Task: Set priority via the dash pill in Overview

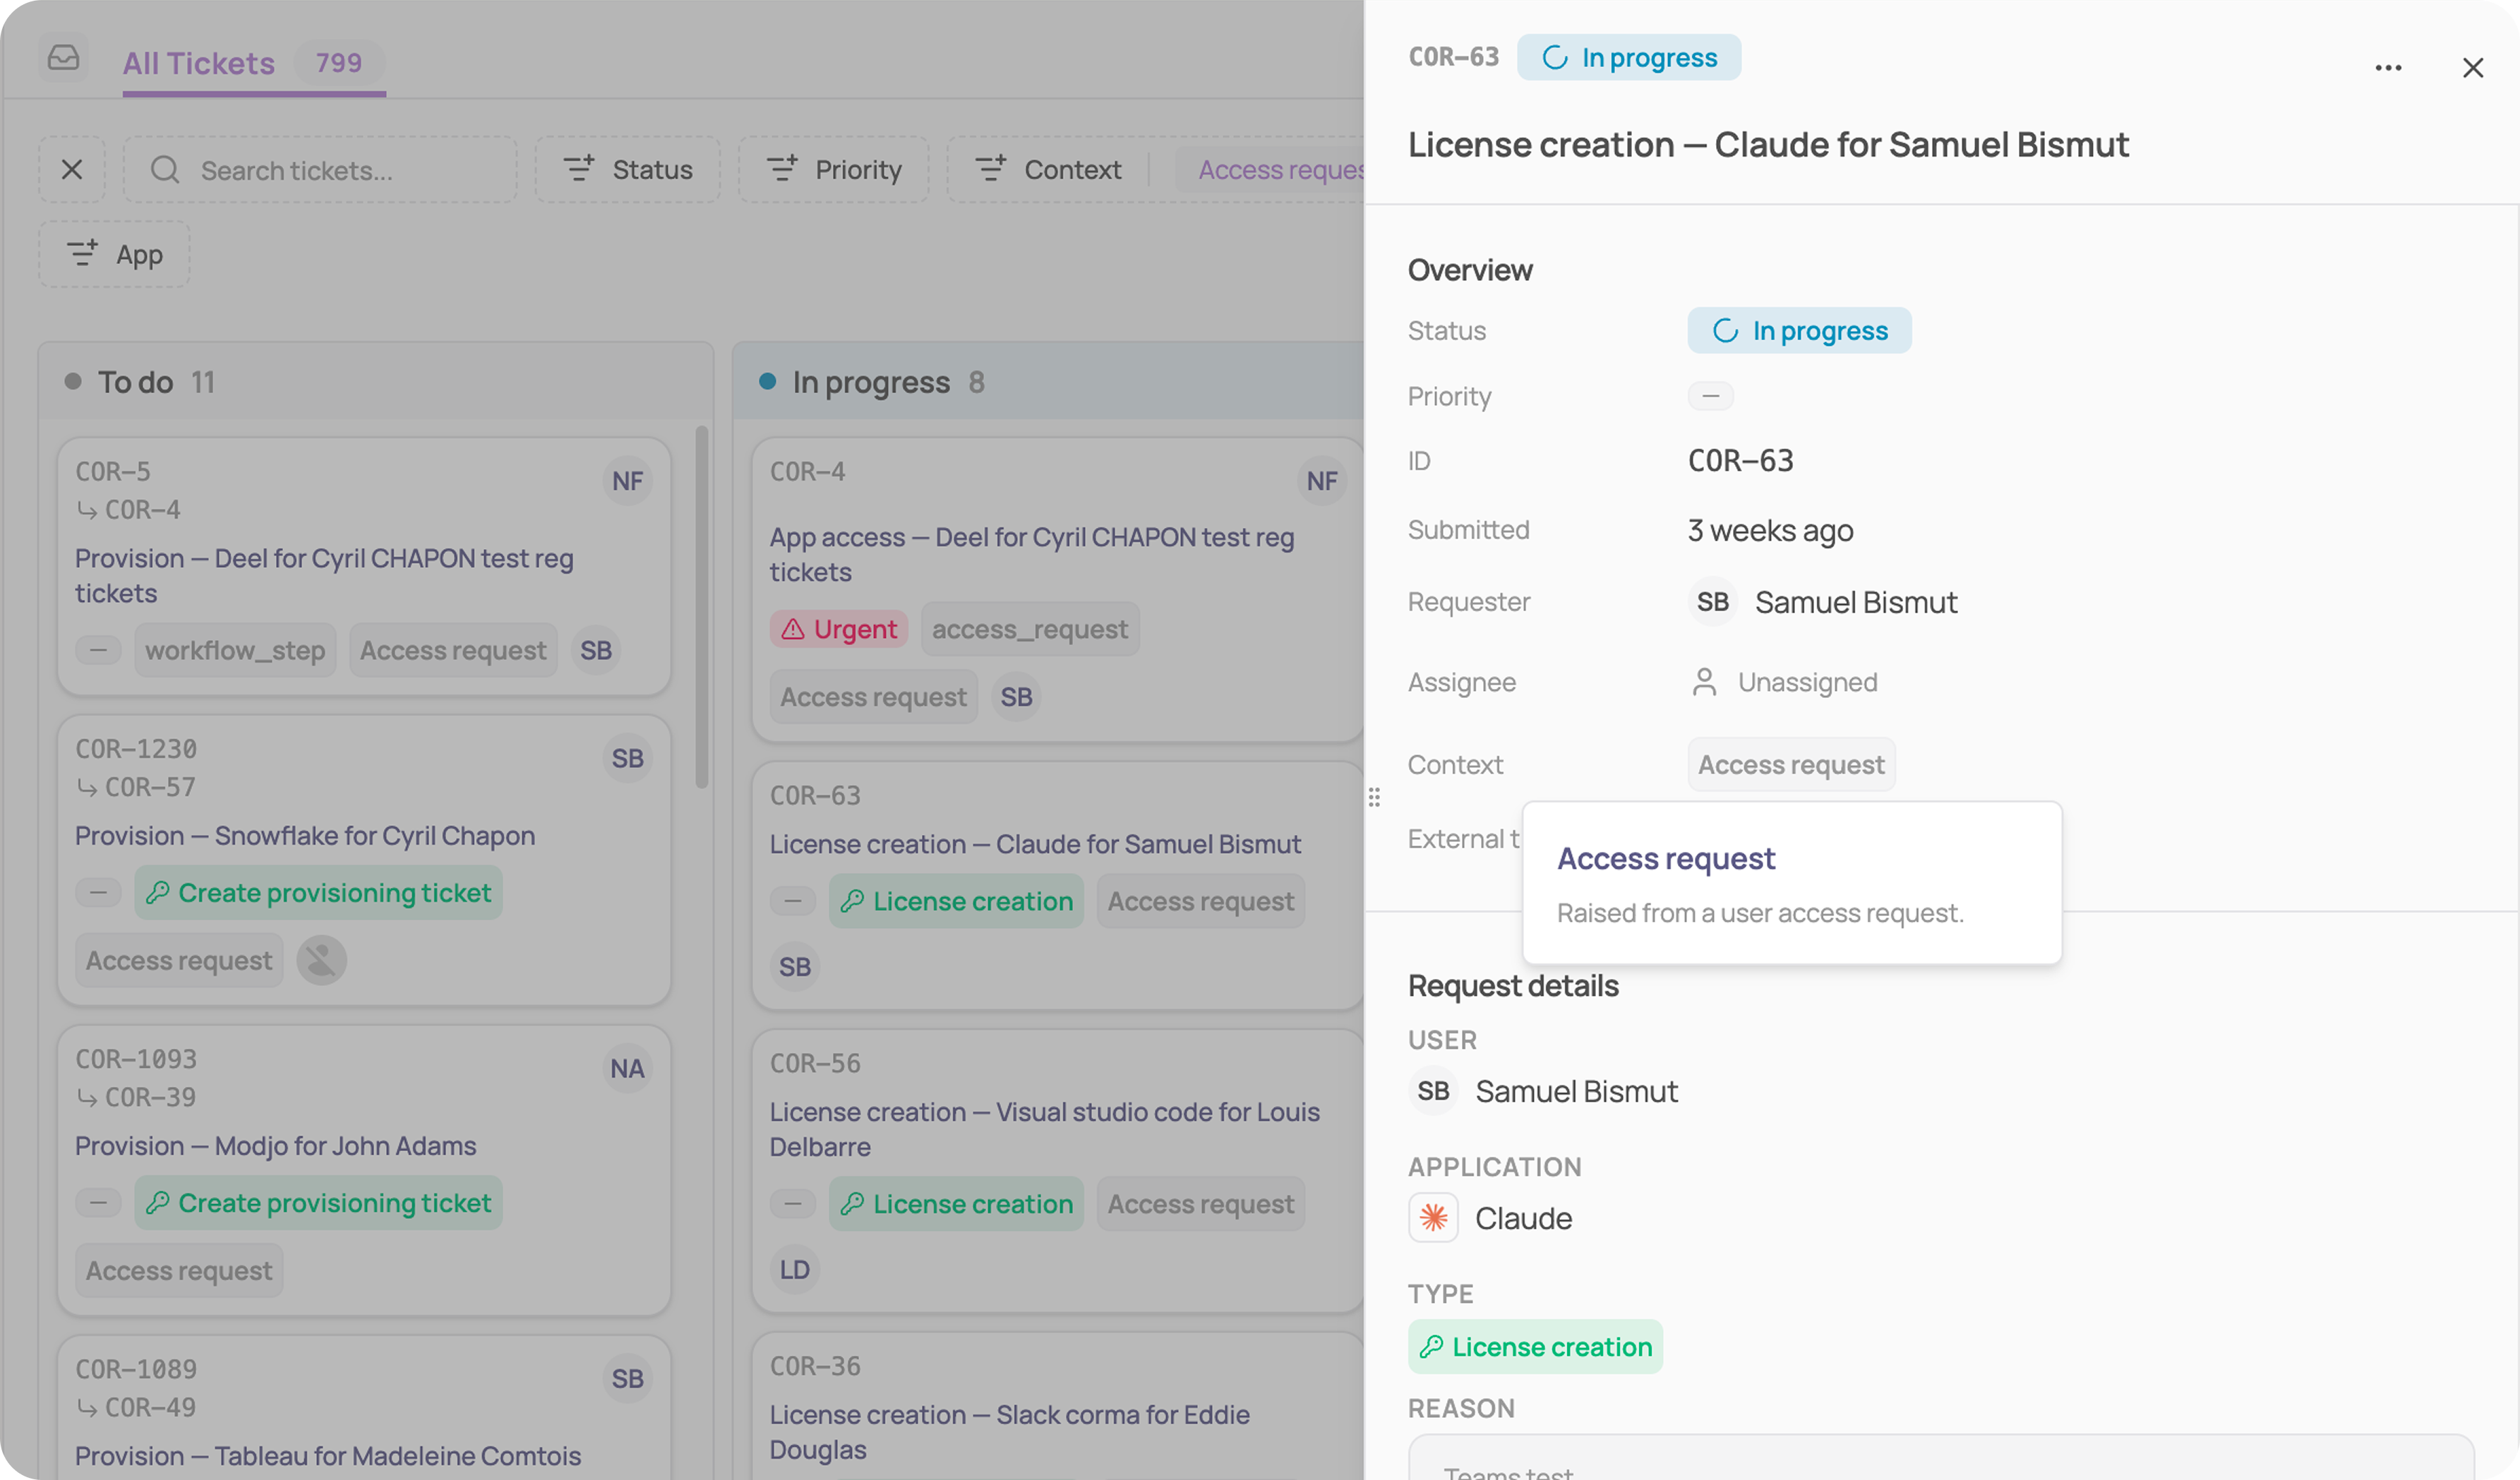Action: [1711, 396]
